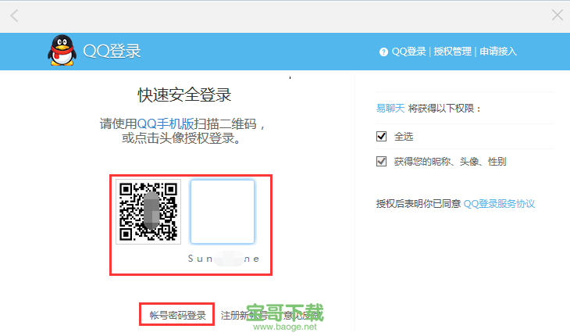The image size is (570, 336).
Task: Open 申请接入 in the header
Action: [498, 52]
